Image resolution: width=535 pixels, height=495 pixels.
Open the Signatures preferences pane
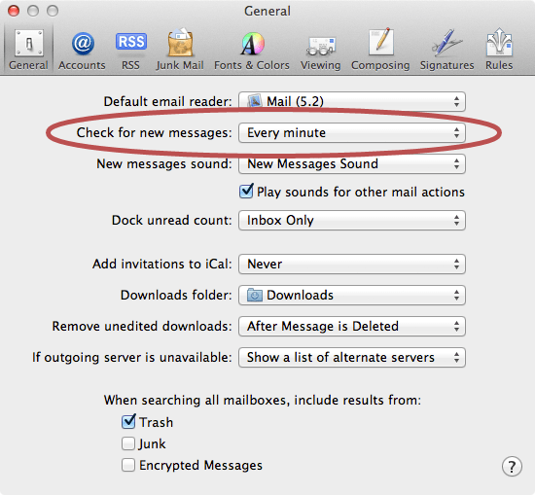(447, 50)
